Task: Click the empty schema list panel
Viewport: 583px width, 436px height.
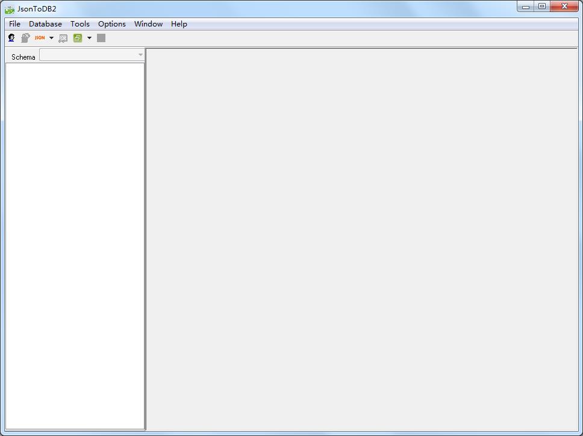Action: [75, 241]
